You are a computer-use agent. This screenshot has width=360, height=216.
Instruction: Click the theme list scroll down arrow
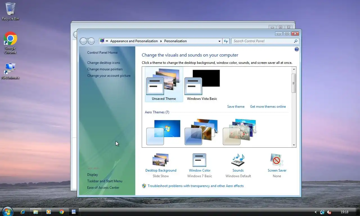tap(294, 145)
